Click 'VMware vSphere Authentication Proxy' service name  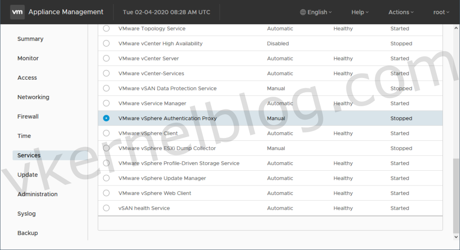pyautogui.click(x=168, y=118)
